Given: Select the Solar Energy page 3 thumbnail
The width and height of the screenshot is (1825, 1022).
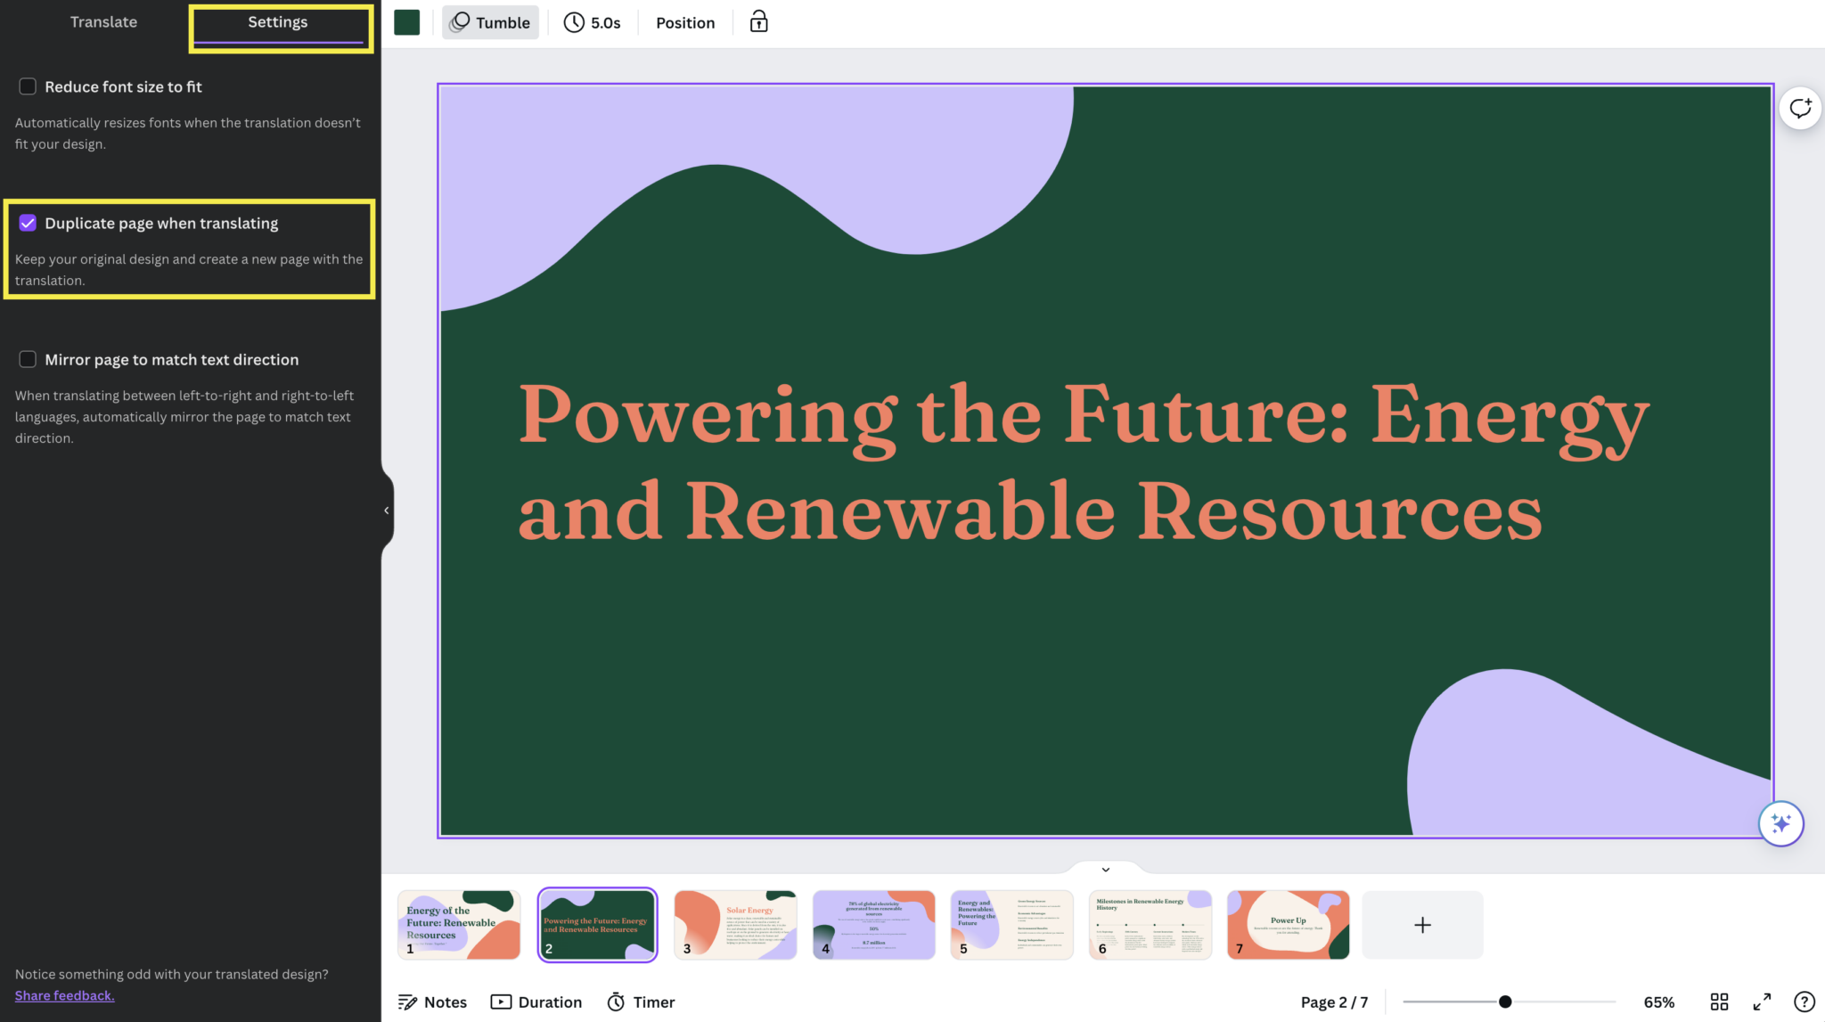Looking at the screenshot, I should tap(735, 924).
